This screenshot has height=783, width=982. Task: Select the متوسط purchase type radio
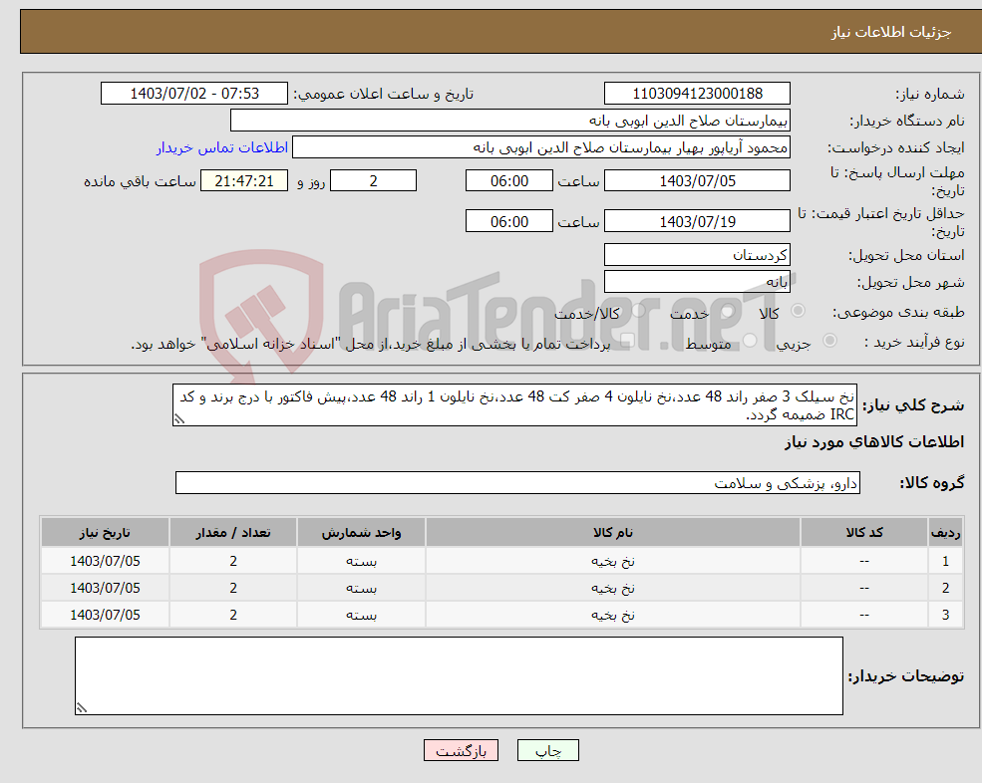coord(750,341)
